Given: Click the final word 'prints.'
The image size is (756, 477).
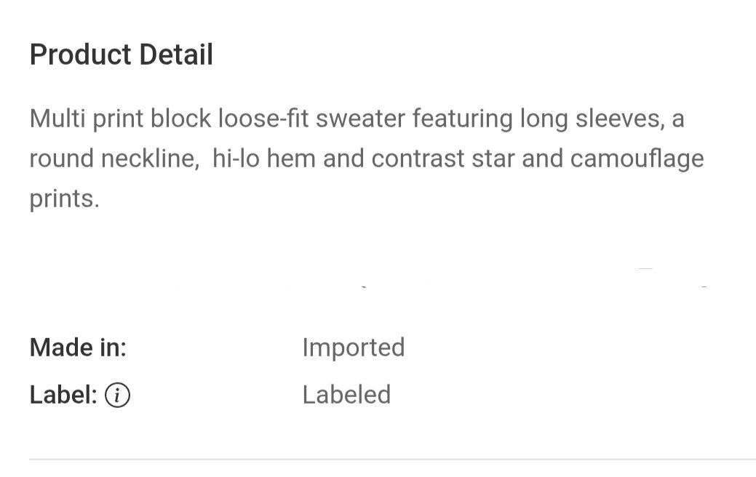Looking at the screenshot, I should click(64, 199).
